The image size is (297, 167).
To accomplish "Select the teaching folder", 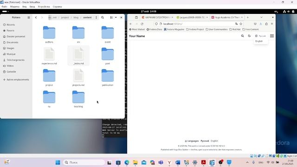I will [78, 97].
